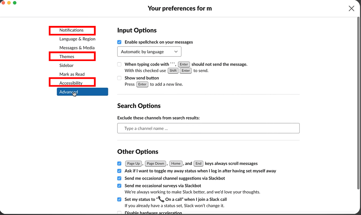Select the Themes section

(67, 57)
